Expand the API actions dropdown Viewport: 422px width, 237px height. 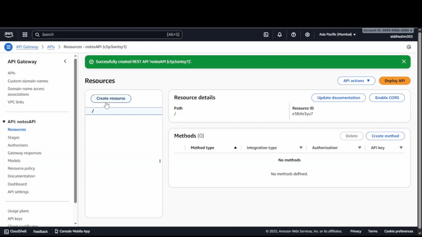click(356, 81)
